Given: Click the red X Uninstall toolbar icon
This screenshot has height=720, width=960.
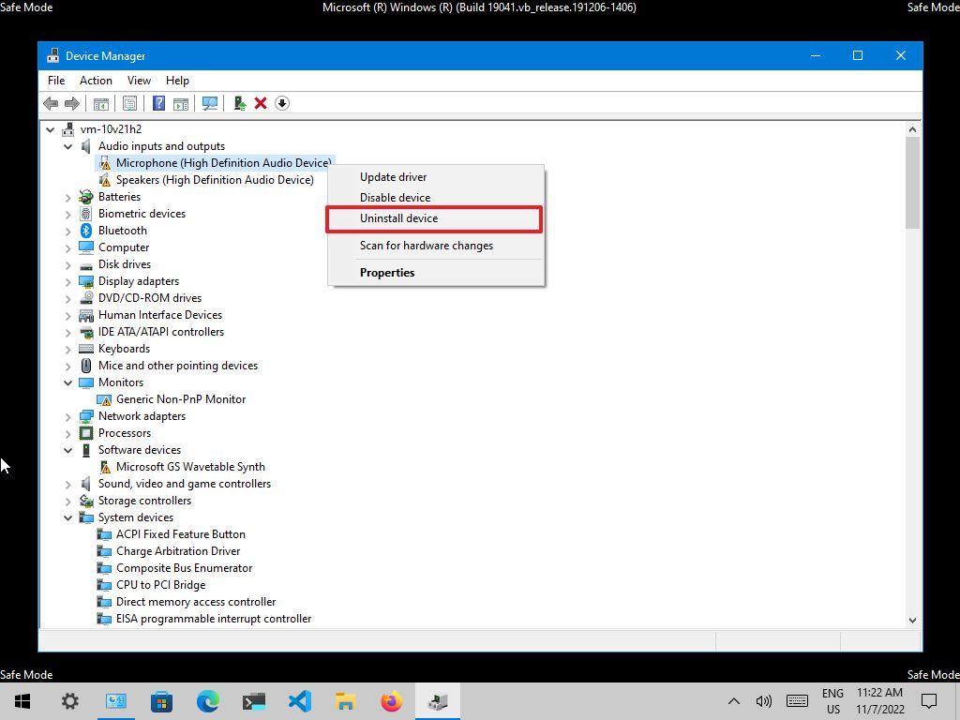Looking at the screenshot, I should click(260, 103).
